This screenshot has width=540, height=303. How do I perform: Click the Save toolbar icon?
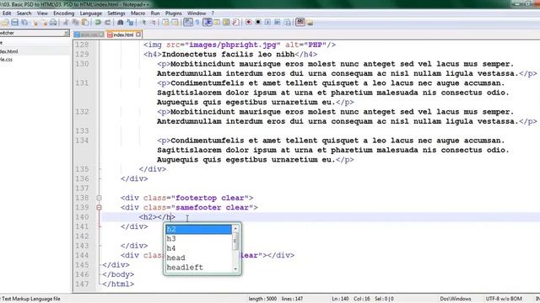(15, 23)
